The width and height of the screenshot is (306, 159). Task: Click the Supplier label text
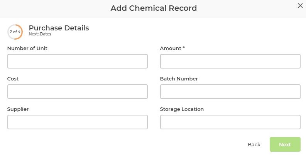coord(18,109)
